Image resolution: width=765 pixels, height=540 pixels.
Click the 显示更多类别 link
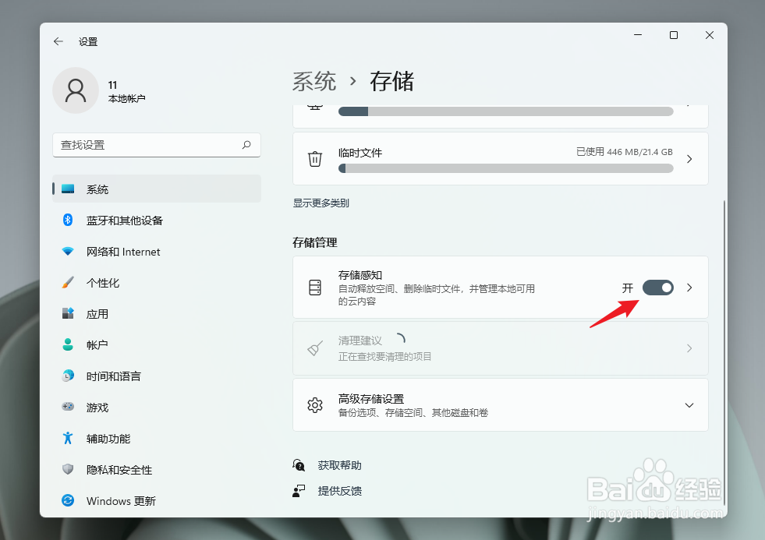320,202
